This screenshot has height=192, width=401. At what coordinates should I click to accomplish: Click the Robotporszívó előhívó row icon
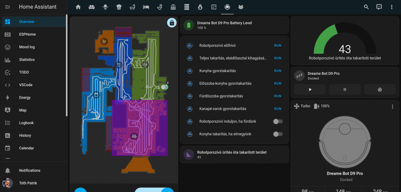(190, 45)
